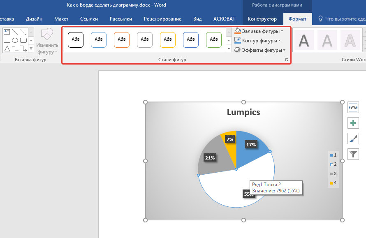This screenshot has height=238, width=366.
Task: Expand the Контур фигуры dropdown
Action: [x=279, y=41]
